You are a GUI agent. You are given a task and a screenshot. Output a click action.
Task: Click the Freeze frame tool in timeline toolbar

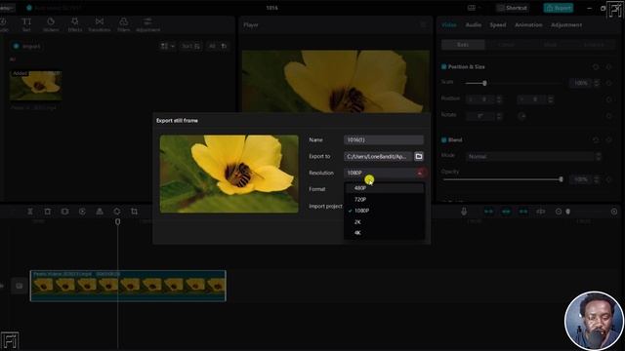click(x=64, y=212)
